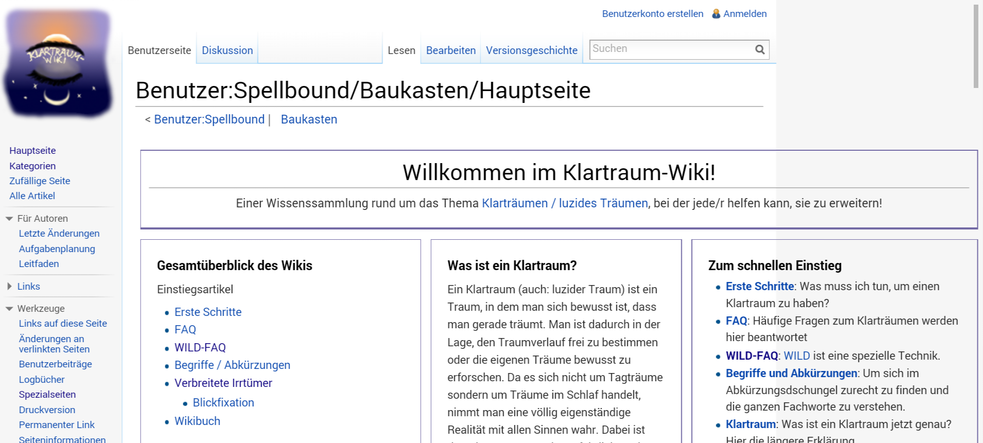Open Letzte Änderungen in sidebar
The height and width of the screenshot is (443, 983).
(59, 234)
